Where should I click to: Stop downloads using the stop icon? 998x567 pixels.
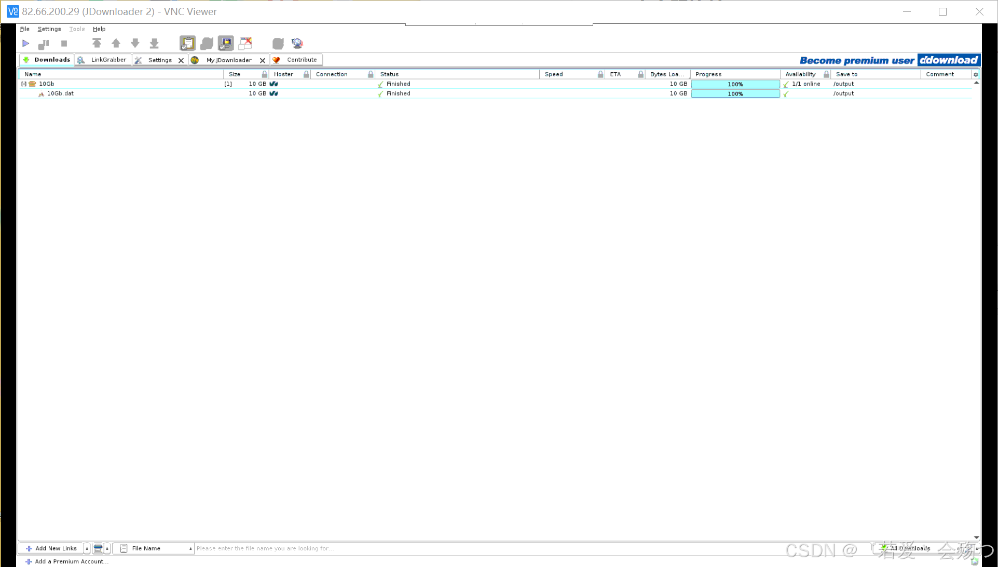pyautogui.click(x=64, y=44)
